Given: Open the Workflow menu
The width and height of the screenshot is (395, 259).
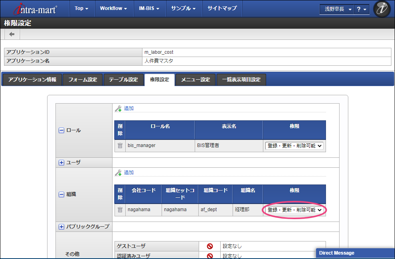Looking at the screenshot, I should [x=113, y=8].
